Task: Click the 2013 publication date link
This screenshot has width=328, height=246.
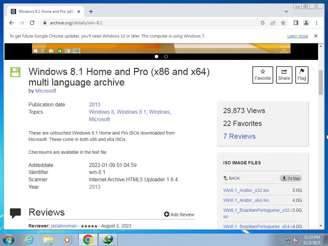Action: click(94, 105)
